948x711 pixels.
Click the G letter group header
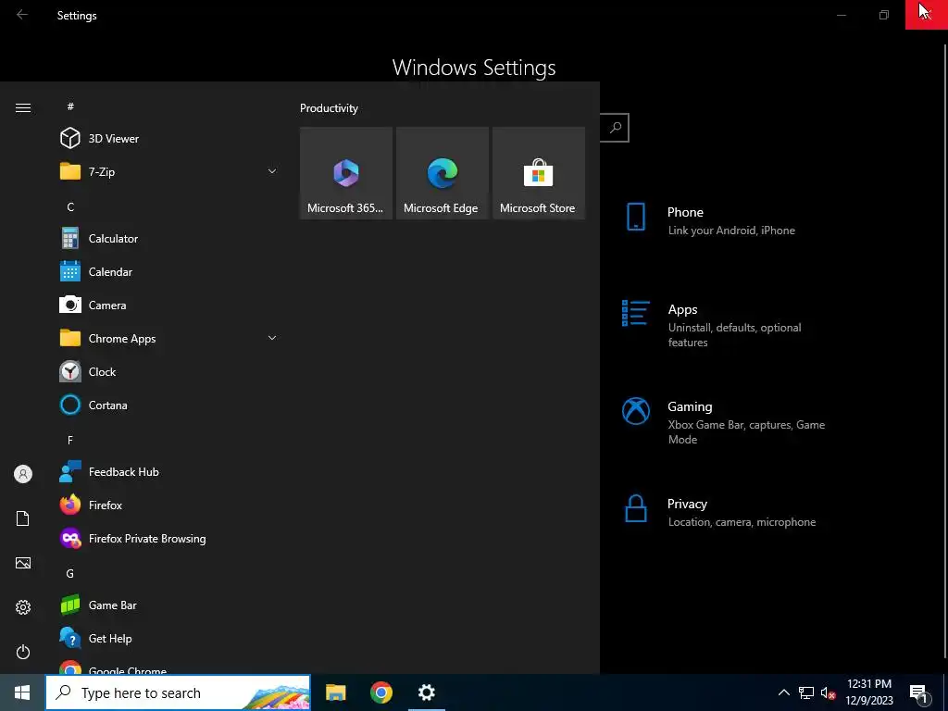(x=70, y=573)
